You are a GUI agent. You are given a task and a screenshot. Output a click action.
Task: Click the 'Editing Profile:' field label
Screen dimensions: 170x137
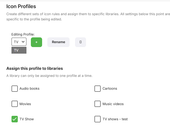click(23, 34)
